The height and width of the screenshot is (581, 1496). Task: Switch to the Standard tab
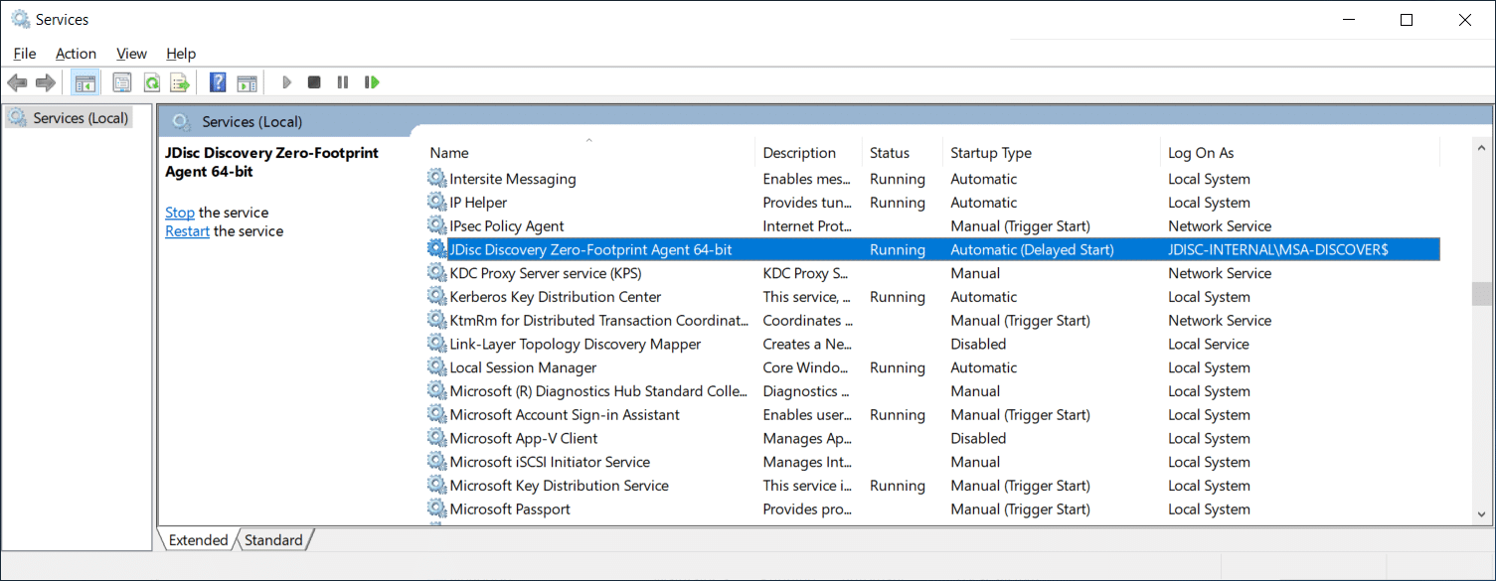(x=273, y=539)
